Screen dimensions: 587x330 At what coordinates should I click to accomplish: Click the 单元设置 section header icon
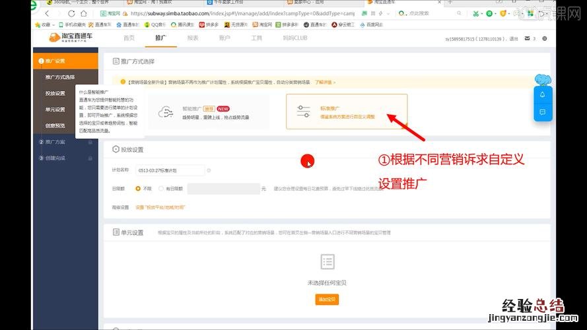[x=116, y=232]
